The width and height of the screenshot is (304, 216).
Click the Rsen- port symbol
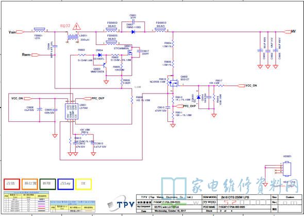coord(36,55)
